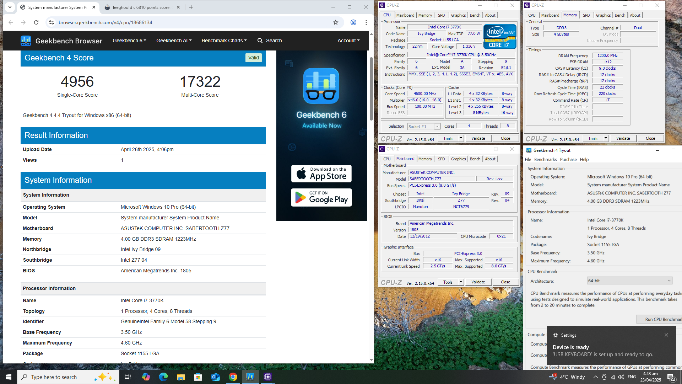Open the 64-bit Architecture dropdown
The image size is (682, 384).
pyautogui.click(x=630, y=281)
